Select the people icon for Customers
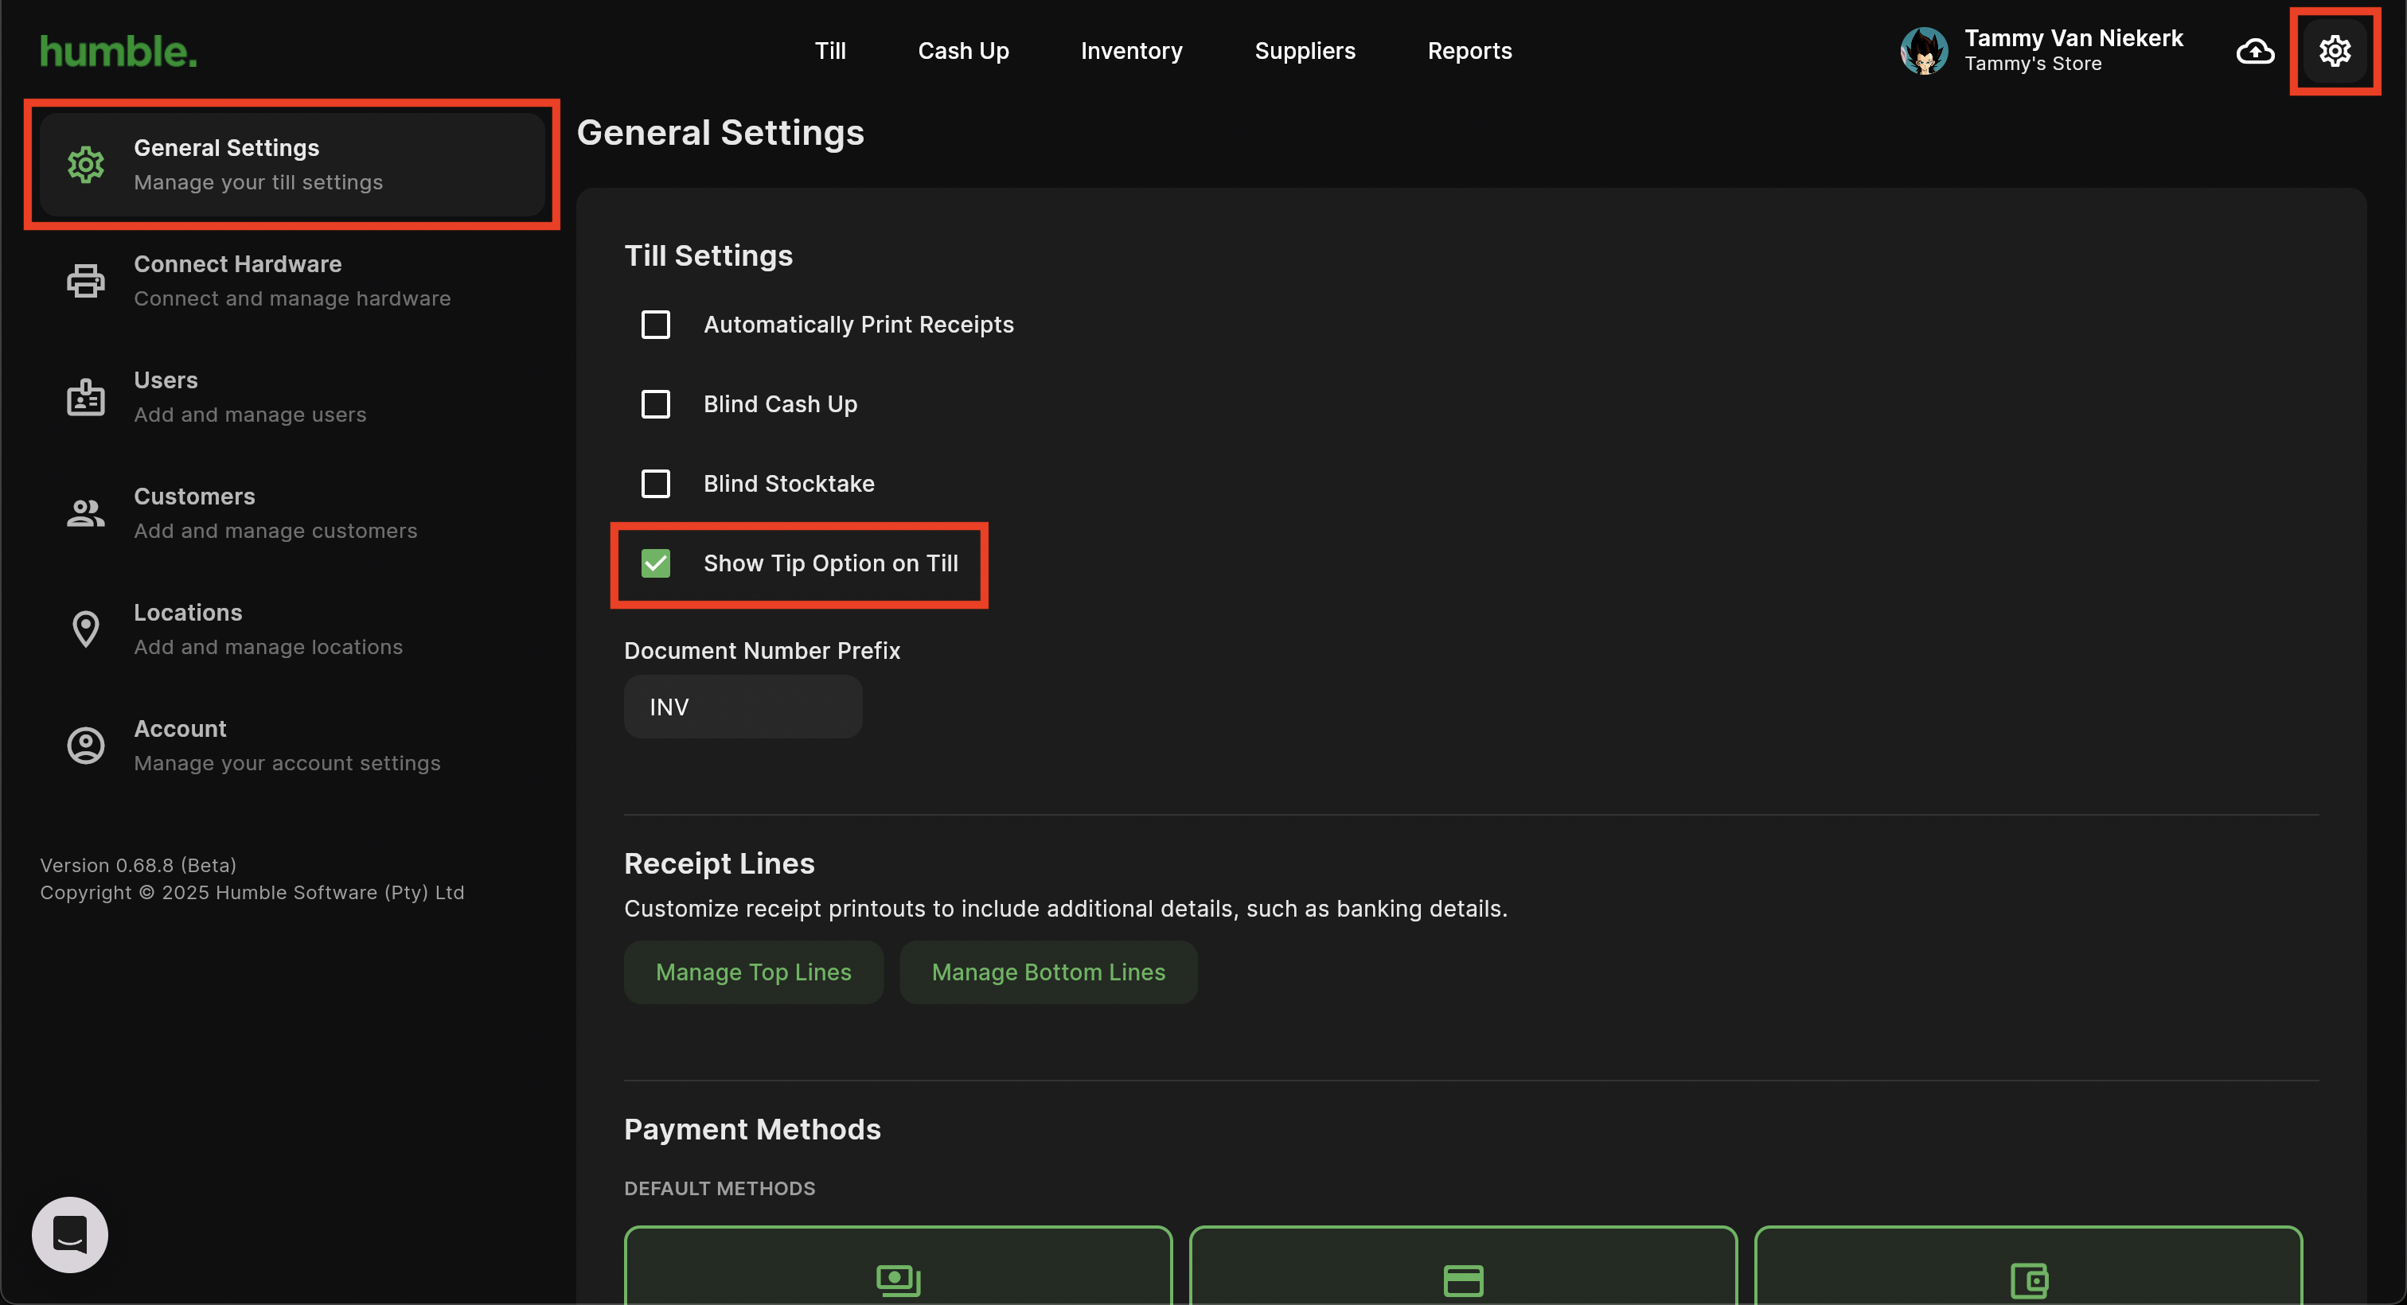This screenshot has height=1305, width=2407. coord(86,512)
